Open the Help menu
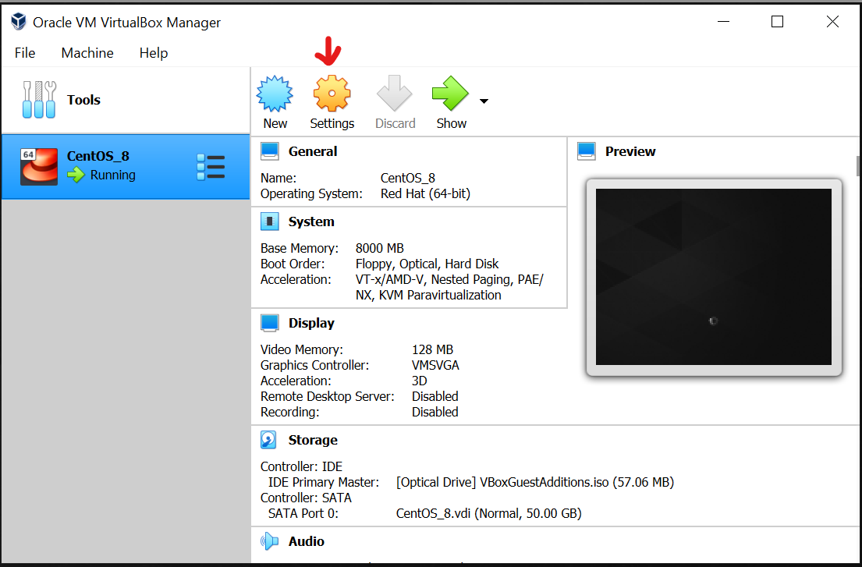This screenshot has height=567, width=862. point(154,53)
